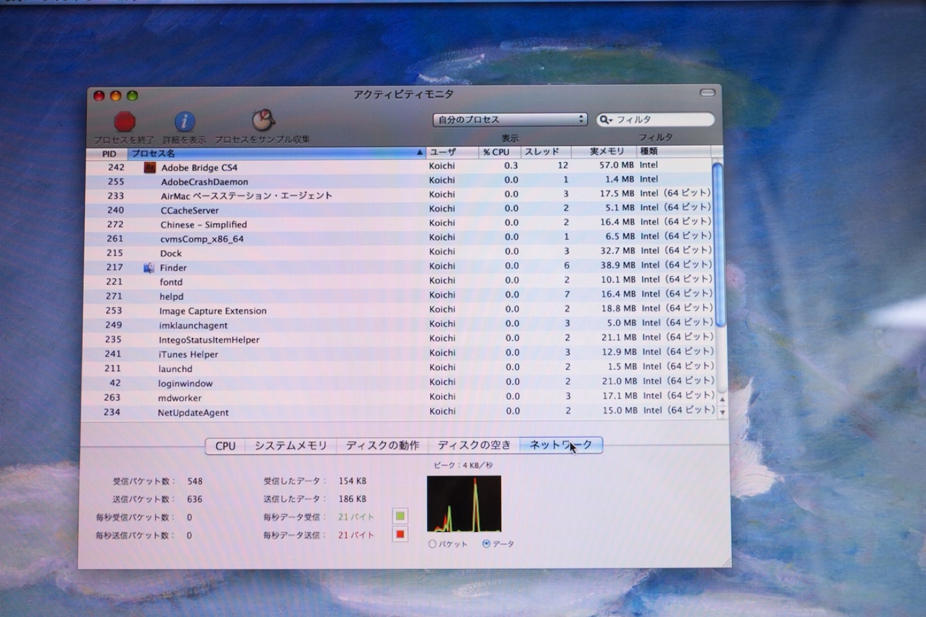Select the Dock process row
The height and width of the screenshot is (617, 926).
(x=399, y=253)
